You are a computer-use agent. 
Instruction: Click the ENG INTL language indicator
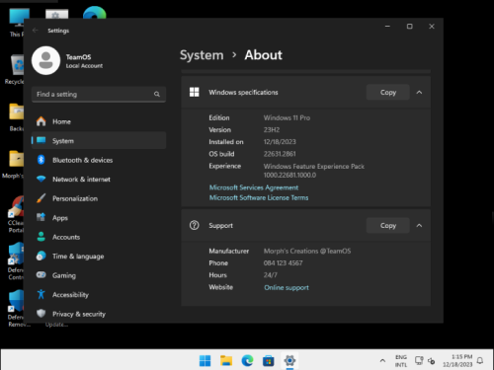tap(401, 361)
